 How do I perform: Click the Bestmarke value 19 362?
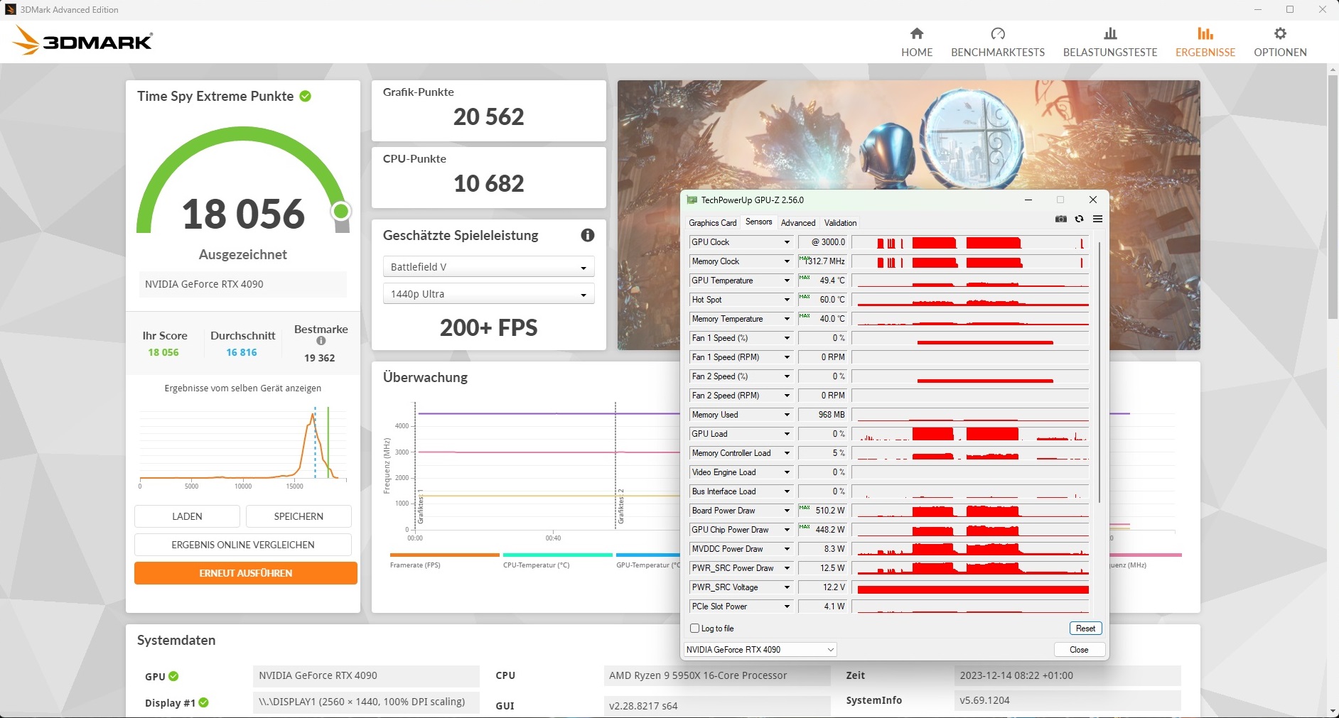(x=320, y=358)
